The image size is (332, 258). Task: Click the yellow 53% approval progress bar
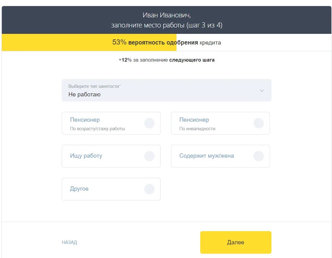click(x=89, y=42)
